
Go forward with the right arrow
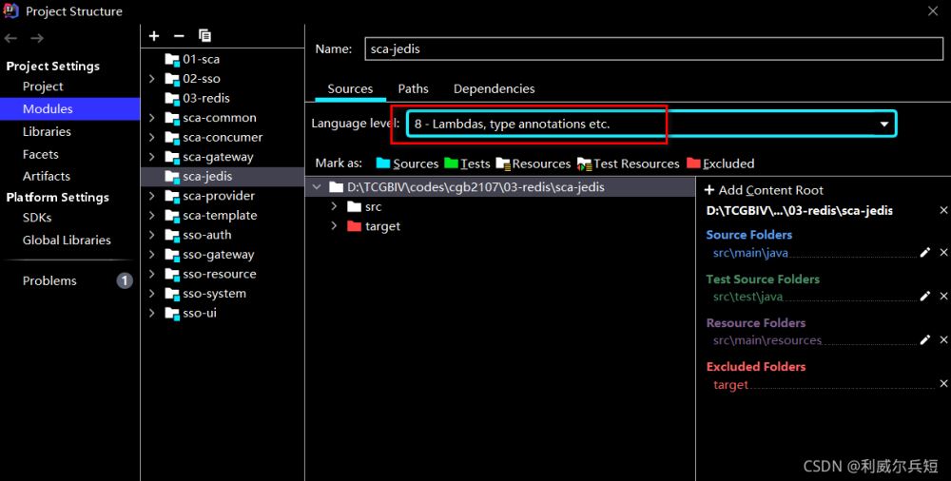coord(37,38)
